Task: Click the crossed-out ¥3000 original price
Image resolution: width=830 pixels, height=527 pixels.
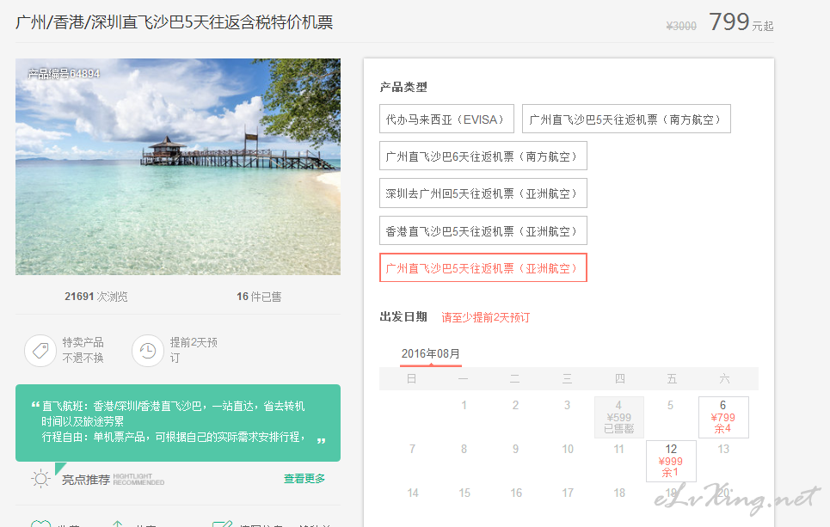Action: pyautogui.click(x=681, y=26)
